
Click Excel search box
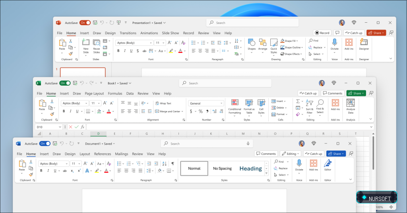(225, 83)
